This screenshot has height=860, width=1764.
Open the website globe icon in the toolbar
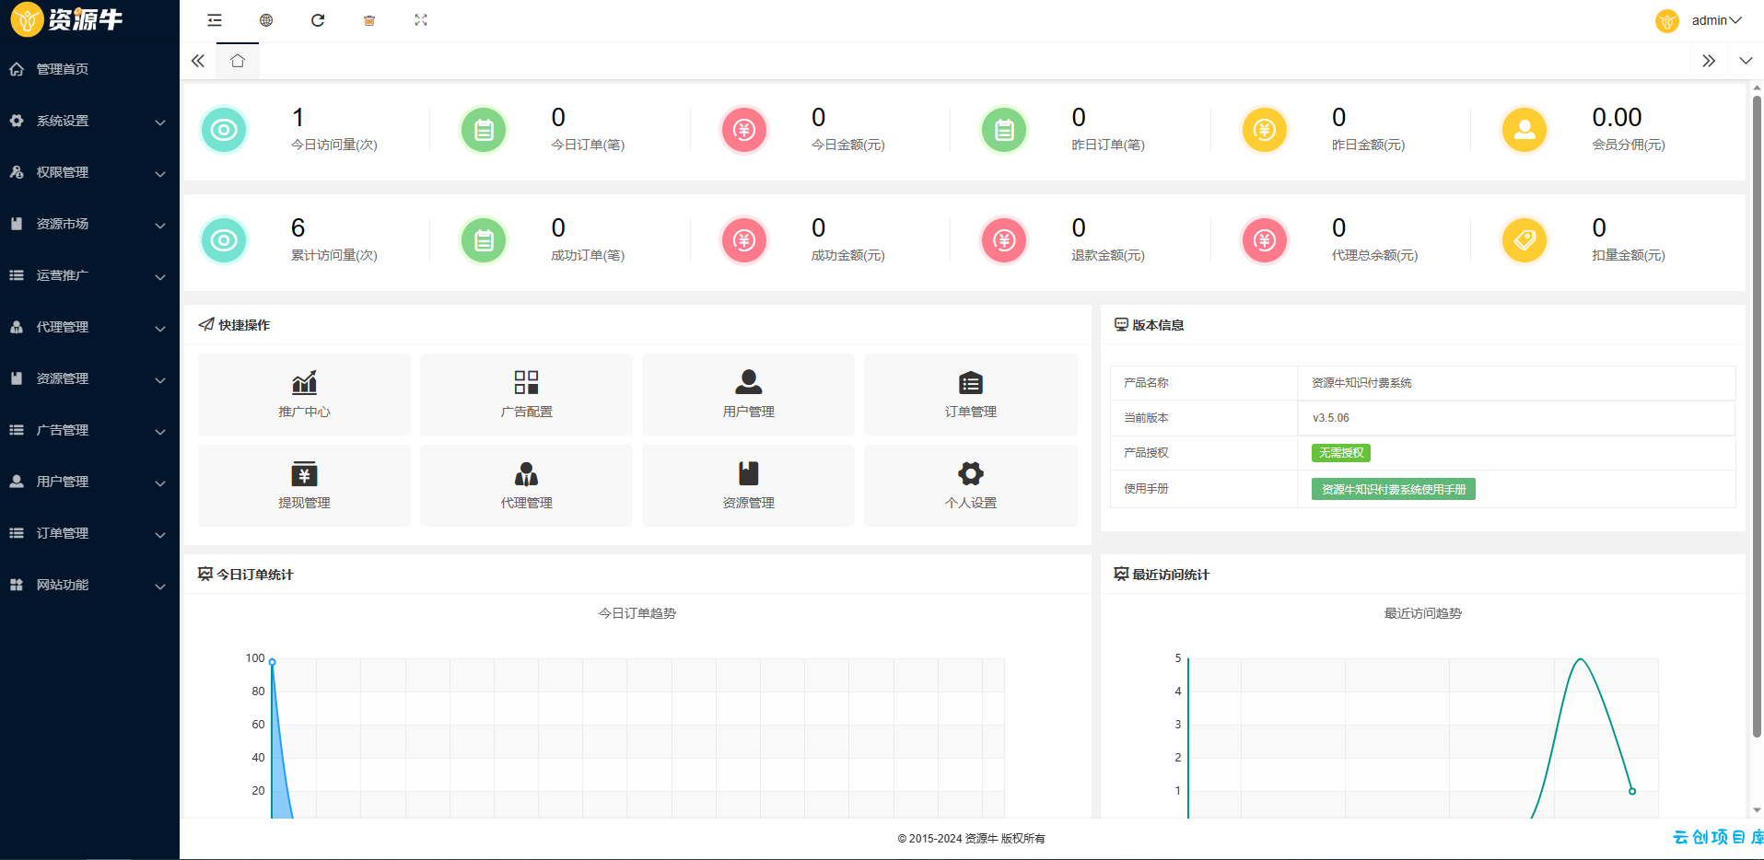pyautogui.click(x=266, y=20)
